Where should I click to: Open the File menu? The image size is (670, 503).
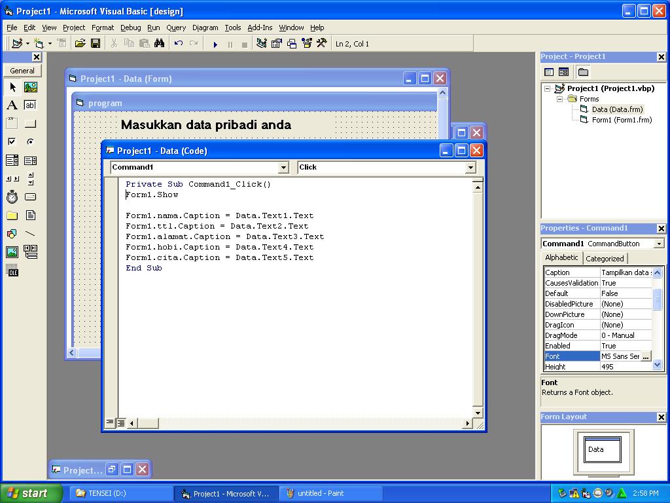click(x=12, y=28)
